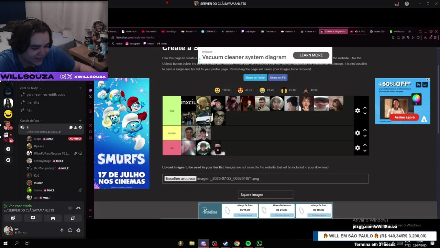
Task: Move the 'impate' tier row up
Action: point(365,130)
